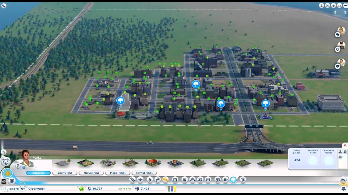
Task: Rotate camera left arrow
Action: coord(335,12)
